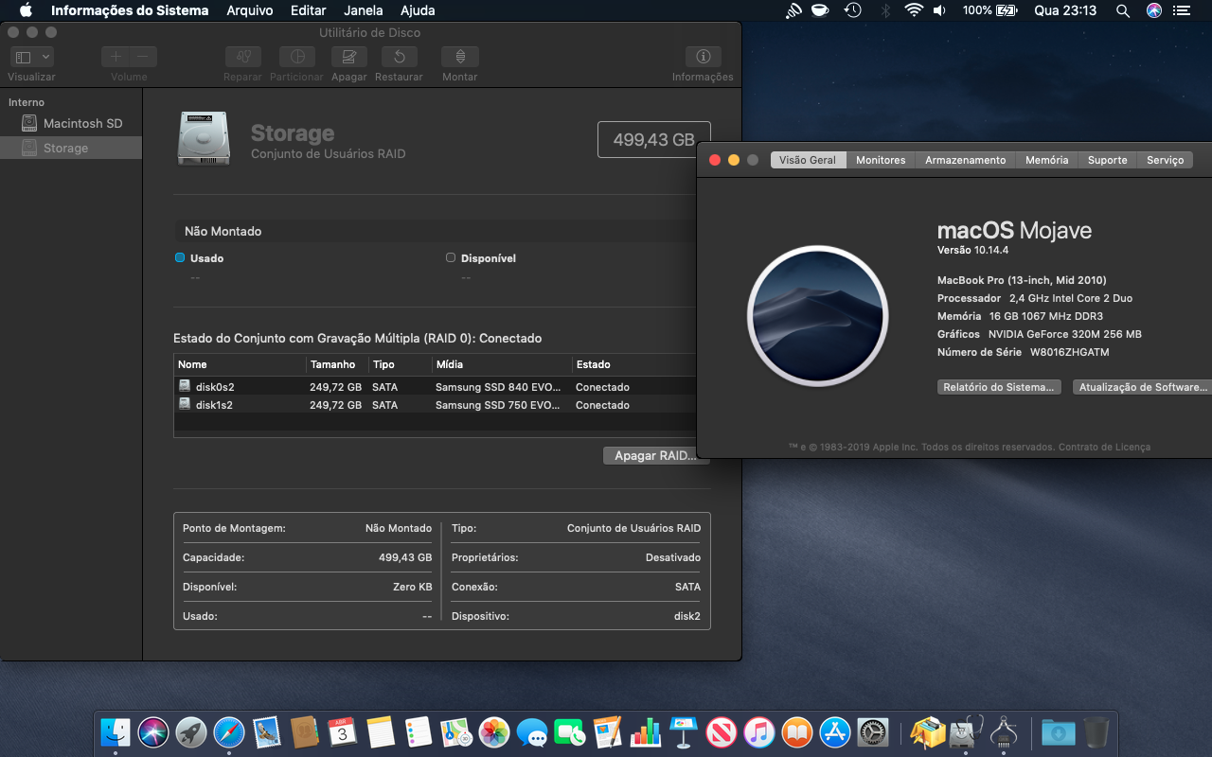The height and width of the screenshot is (757, 1212).
Task: Click the Samsung SSD 750 EVO media cell
Action: point(498,405)
